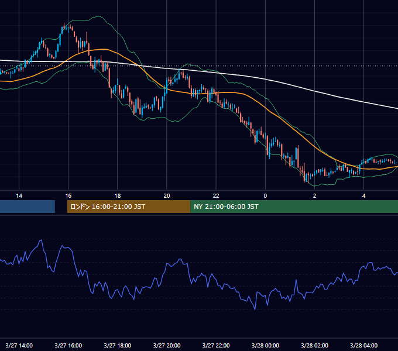Click the ロンドン 16:00-21:00 JST session bar
The image size is (398, 351).
click(128, 207)
